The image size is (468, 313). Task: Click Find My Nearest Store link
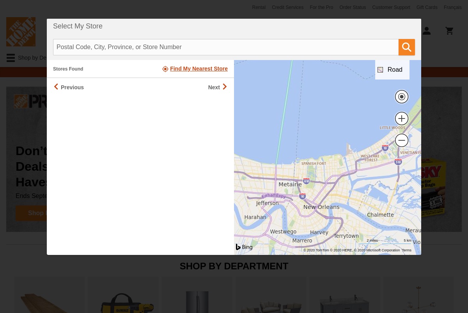click(x=199, y=69)
